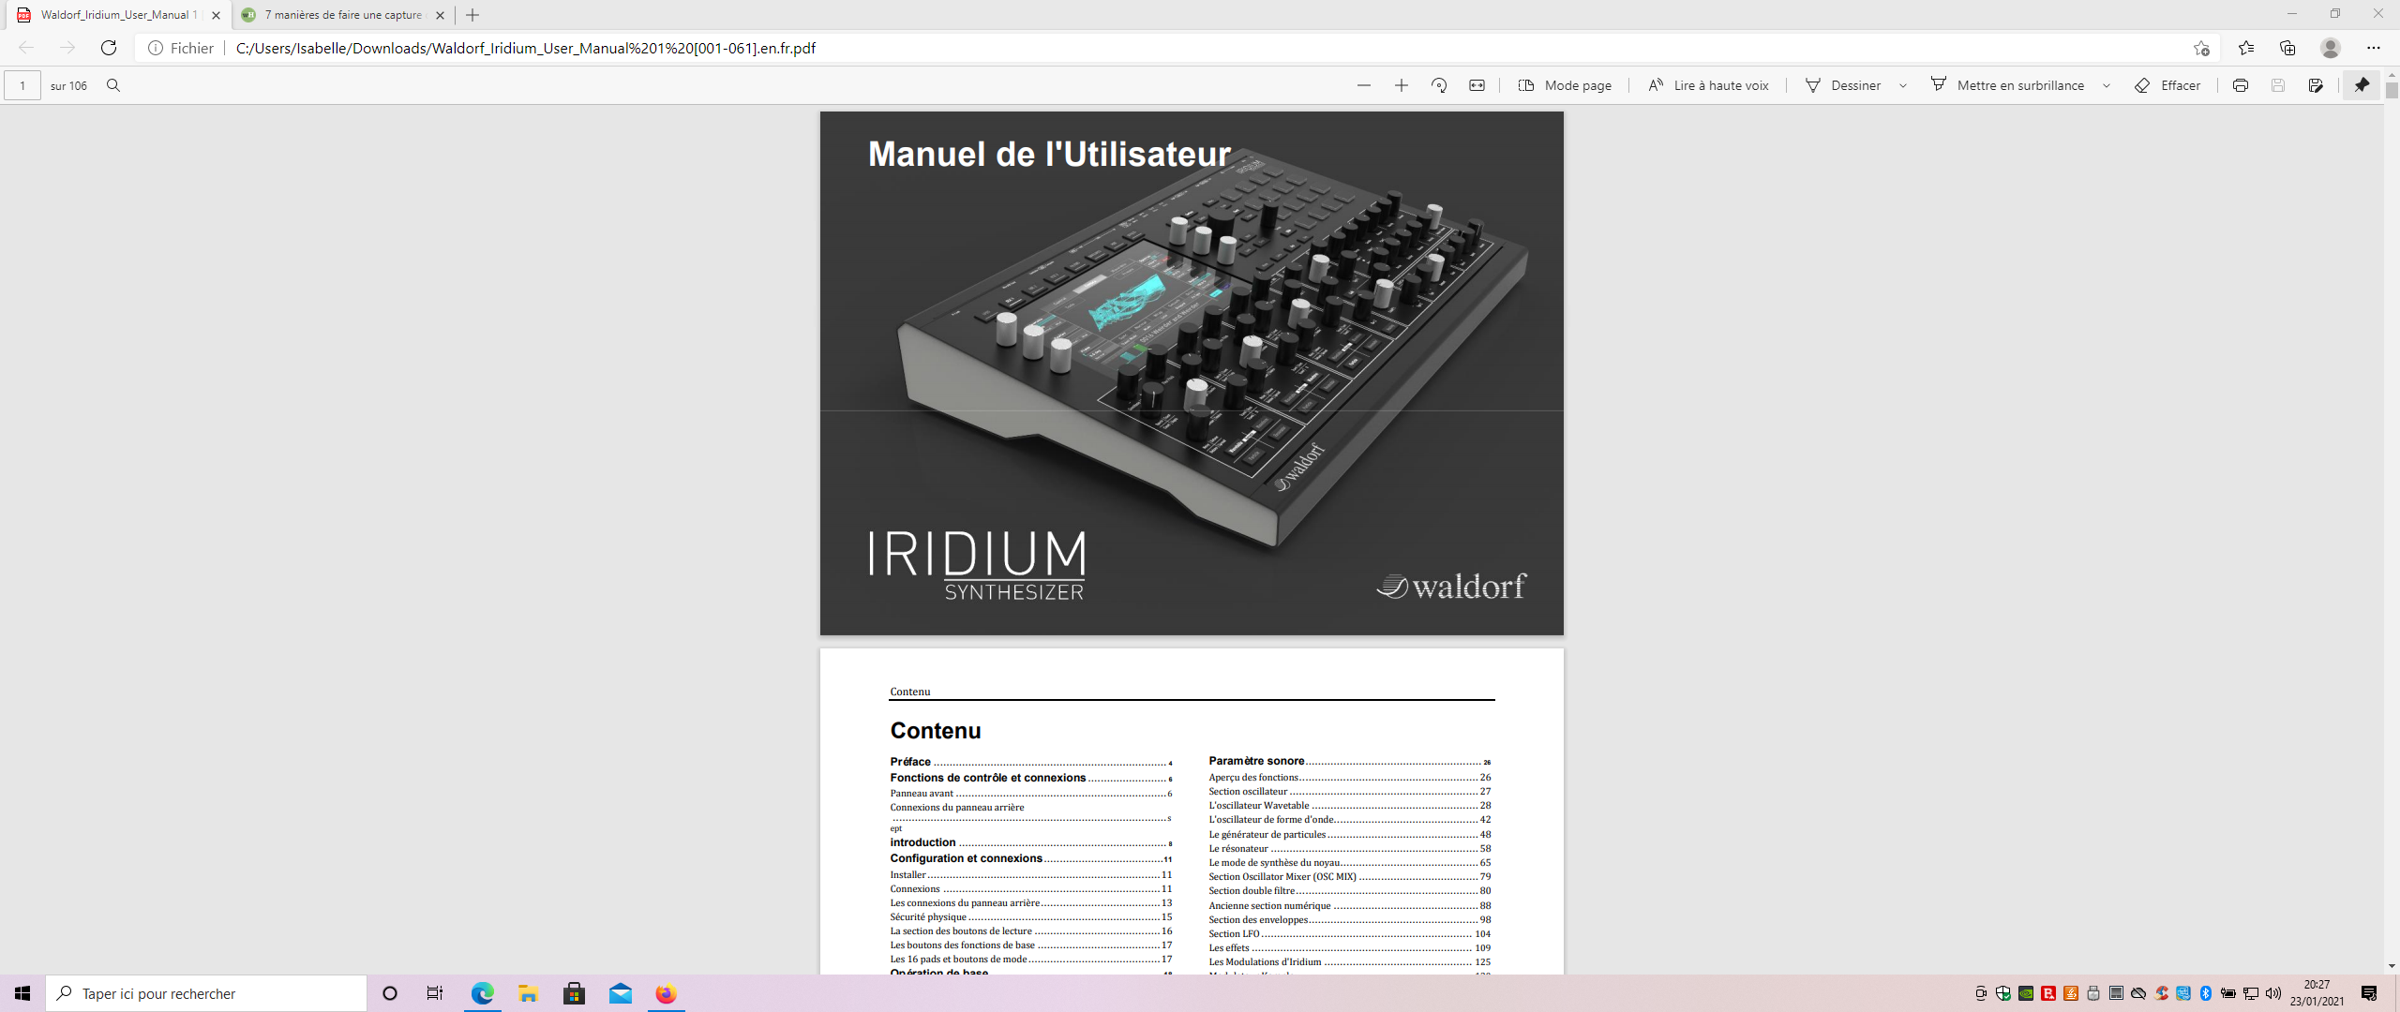Open Cortana circle icon
Image resolution: width=2400 pixels, height=1012 pixels.
(390, 993)
